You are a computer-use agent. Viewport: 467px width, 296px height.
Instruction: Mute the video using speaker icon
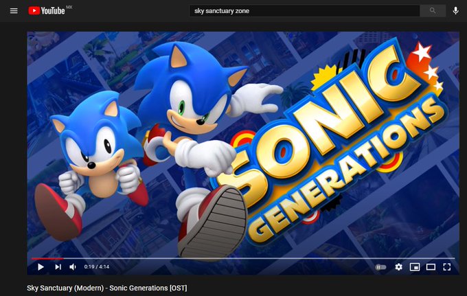pyautogui.click(x=73, y=267)
